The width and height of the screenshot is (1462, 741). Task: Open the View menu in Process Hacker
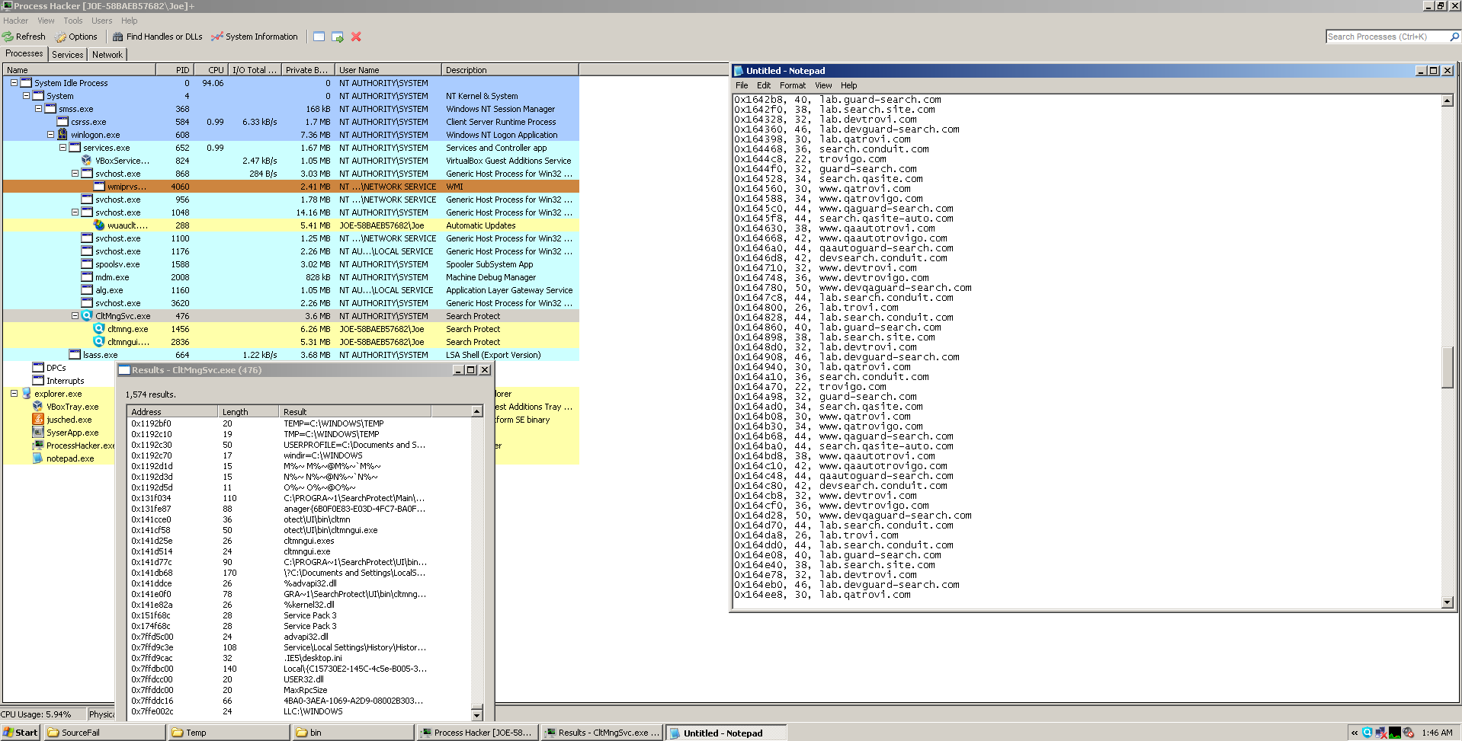[46, 21]
